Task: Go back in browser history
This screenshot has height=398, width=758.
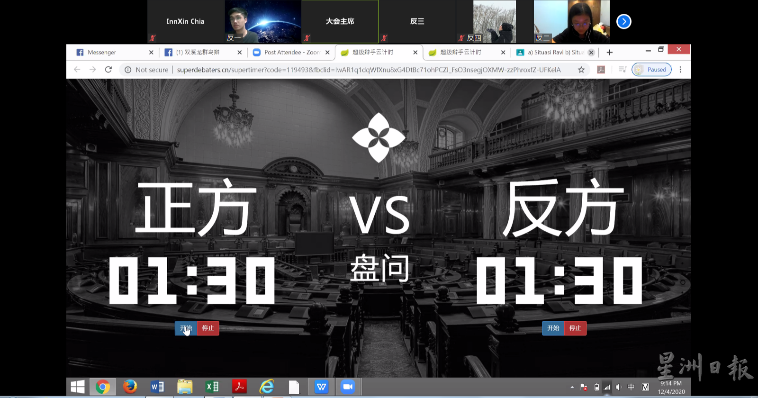Action: click(77, 70)
